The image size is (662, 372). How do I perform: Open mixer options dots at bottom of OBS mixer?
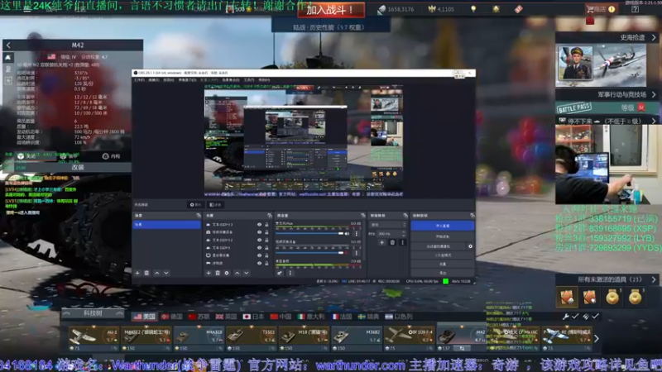pyautogui.click(x=290, y=273)
